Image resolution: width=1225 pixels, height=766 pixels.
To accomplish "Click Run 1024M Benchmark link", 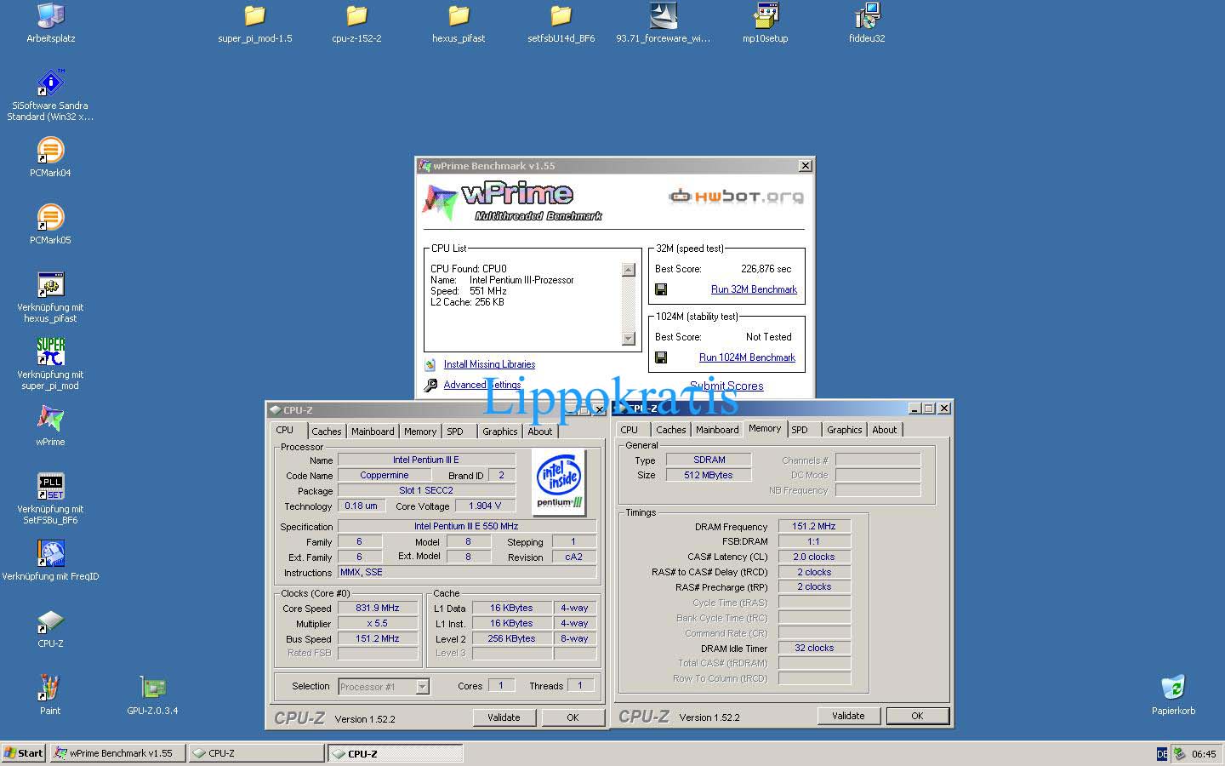I will tap(747, 357).
